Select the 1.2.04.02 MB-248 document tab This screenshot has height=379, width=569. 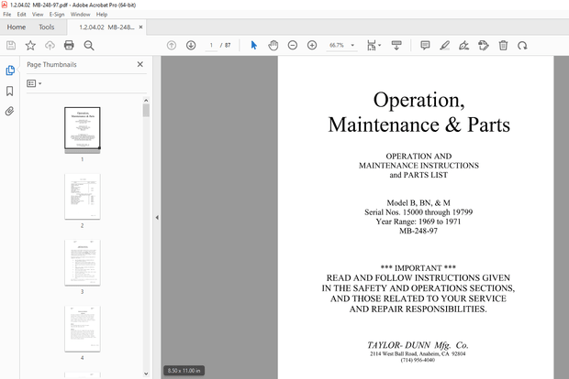[x=106, y=27]
